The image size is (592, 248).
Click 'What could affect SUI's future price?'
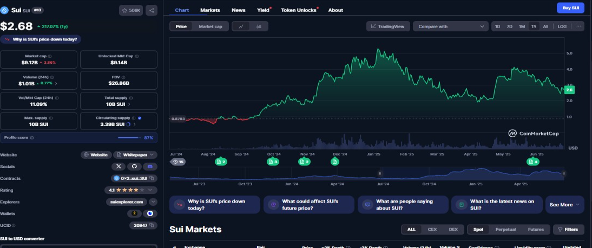pyautogui.click(x=309, y=205)
